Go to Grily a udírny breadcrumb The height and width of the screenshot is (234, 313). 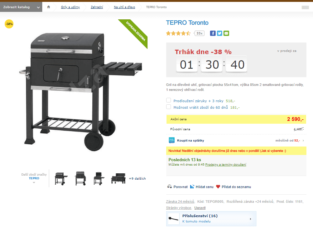(70, 7)
